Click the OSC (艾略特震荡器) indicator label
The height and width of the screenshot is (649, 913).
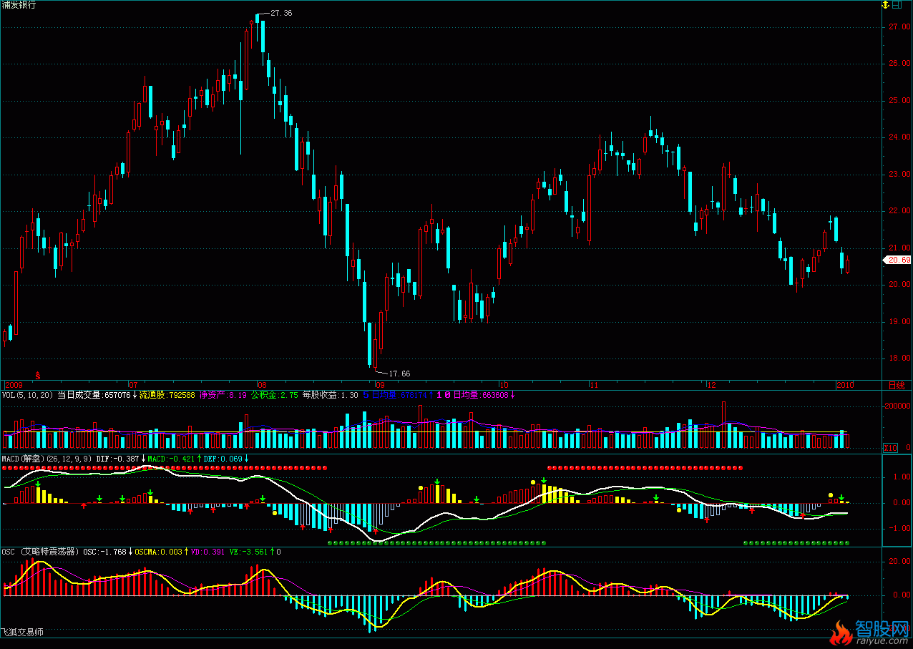coord(41,552)
